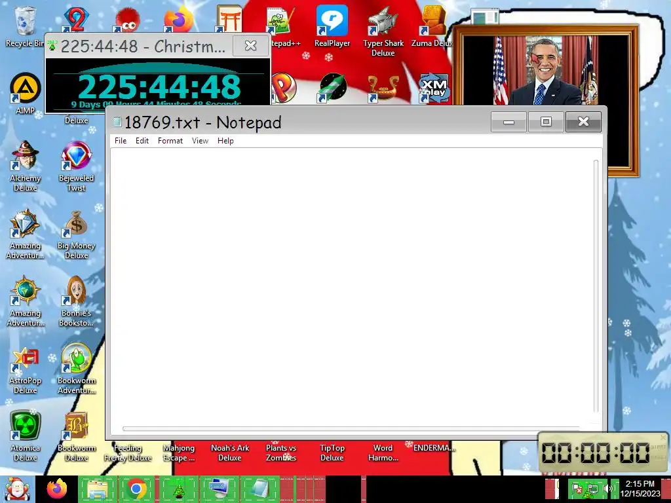Open Alchemy Deluxe shortcut
Image resolution: width=671 pixels, height=503 pixels.
(x=26, y=166)
